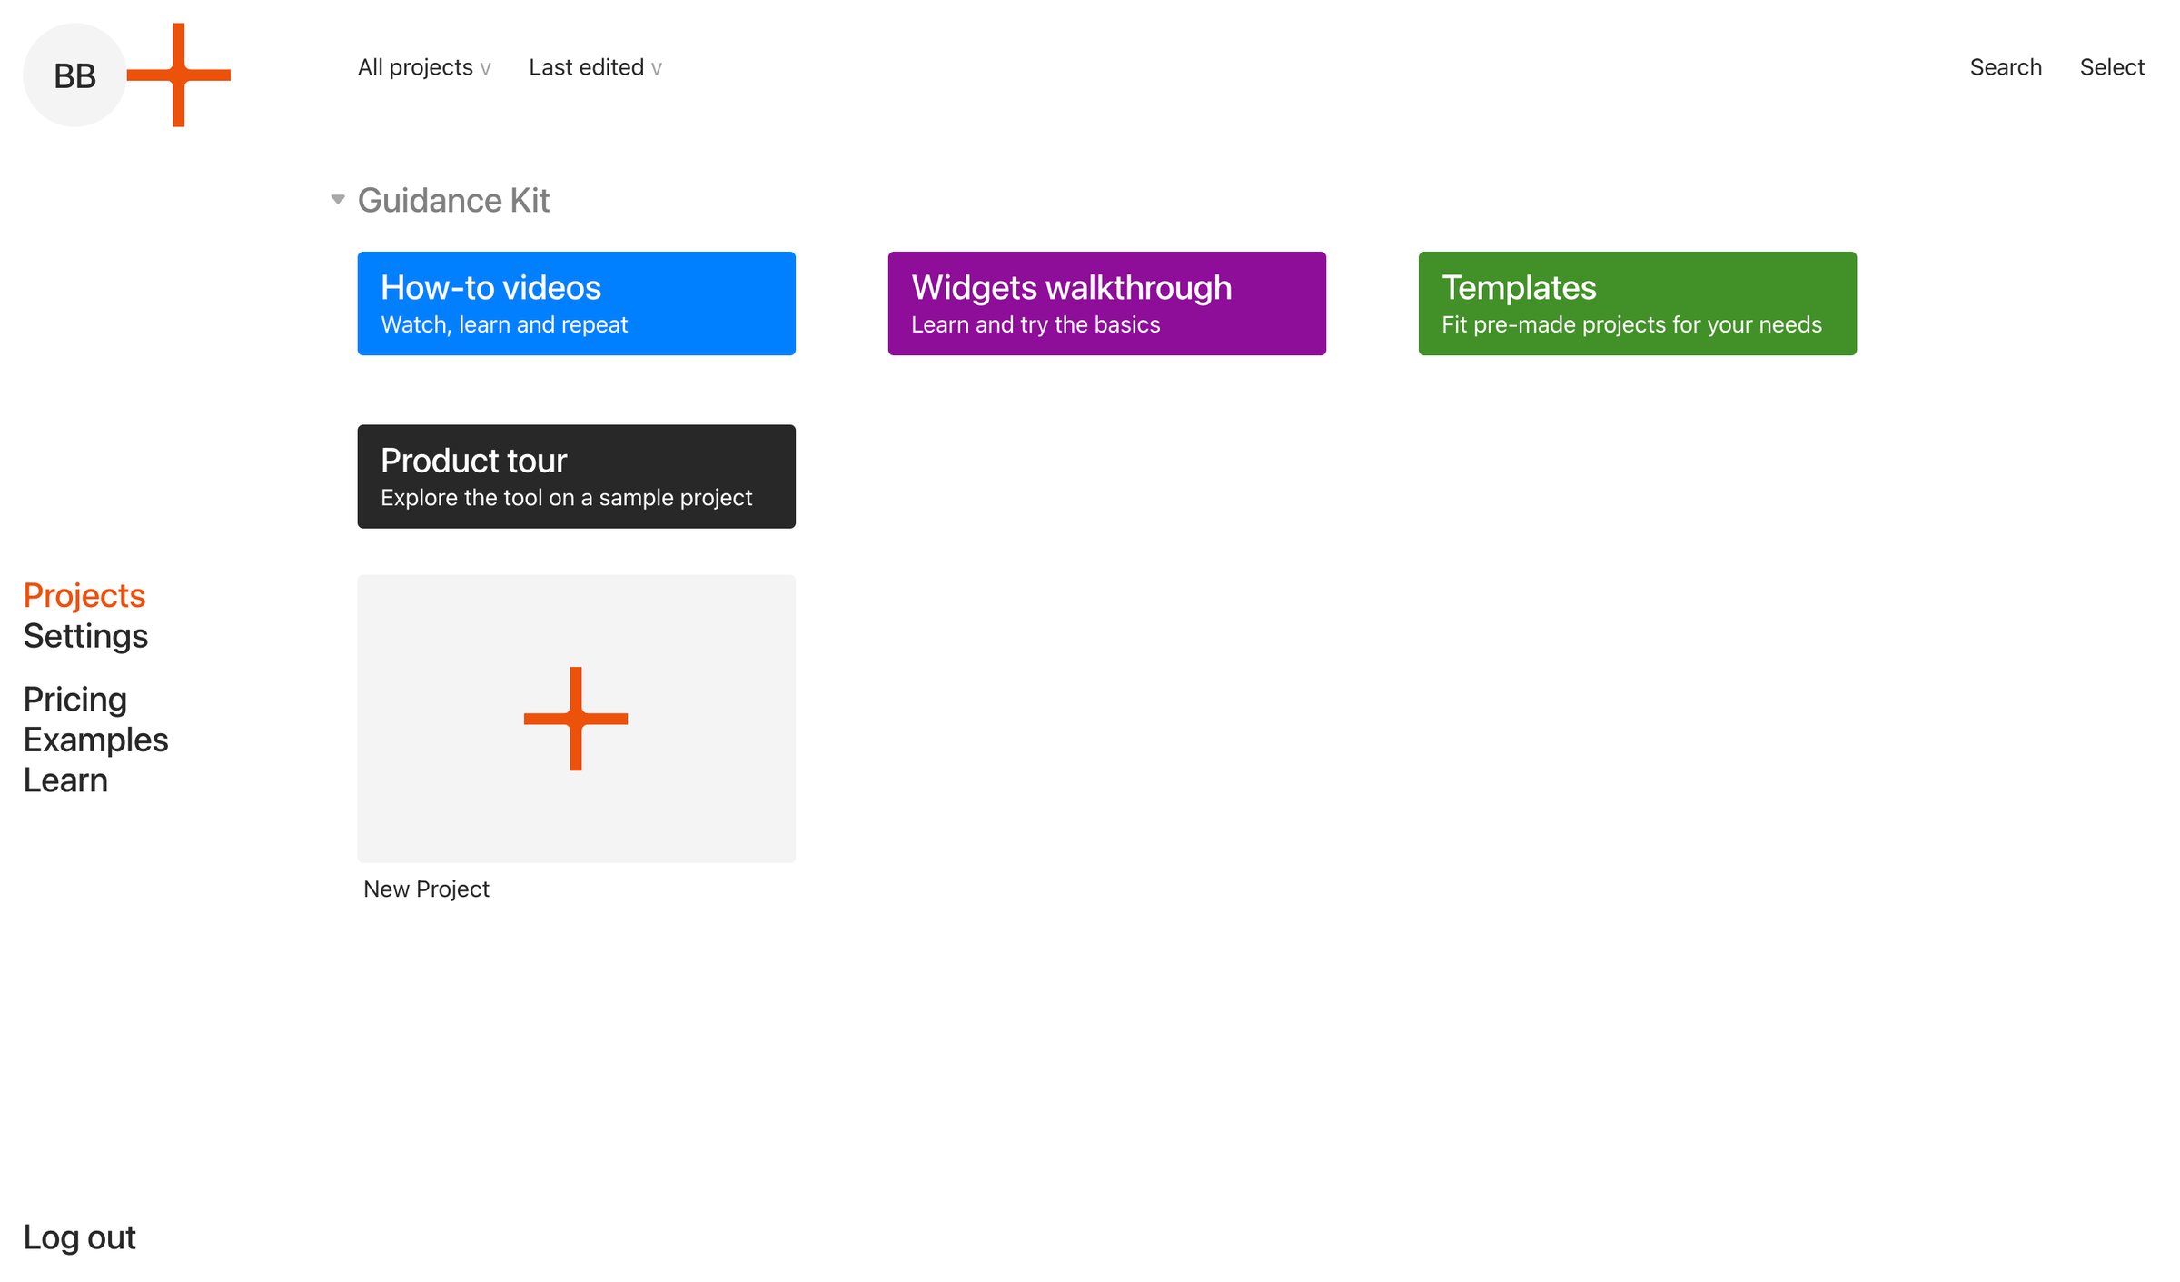This screenshot has height=1282, width=2180.
Task: Open Learn in the sidebar
Action: 65,780
